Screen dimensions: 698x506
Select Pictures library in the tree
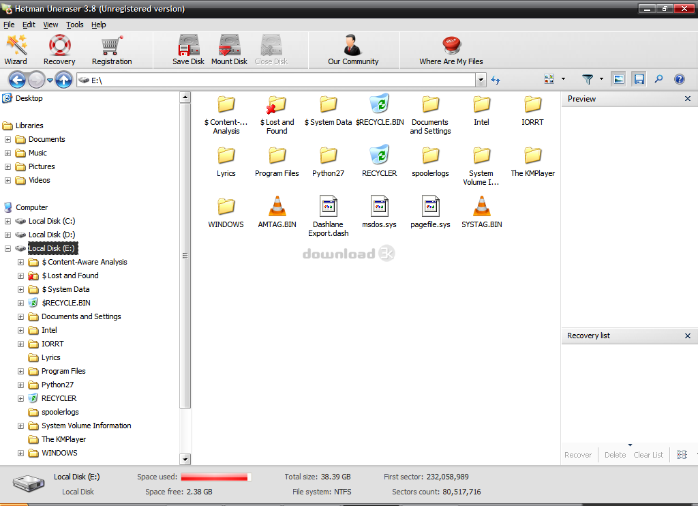(42, 166)
